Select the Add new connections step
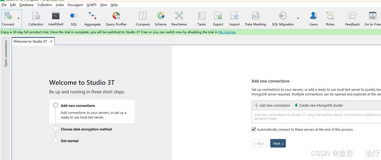Viewport: 381px width, 160px height. pos(92,111)
